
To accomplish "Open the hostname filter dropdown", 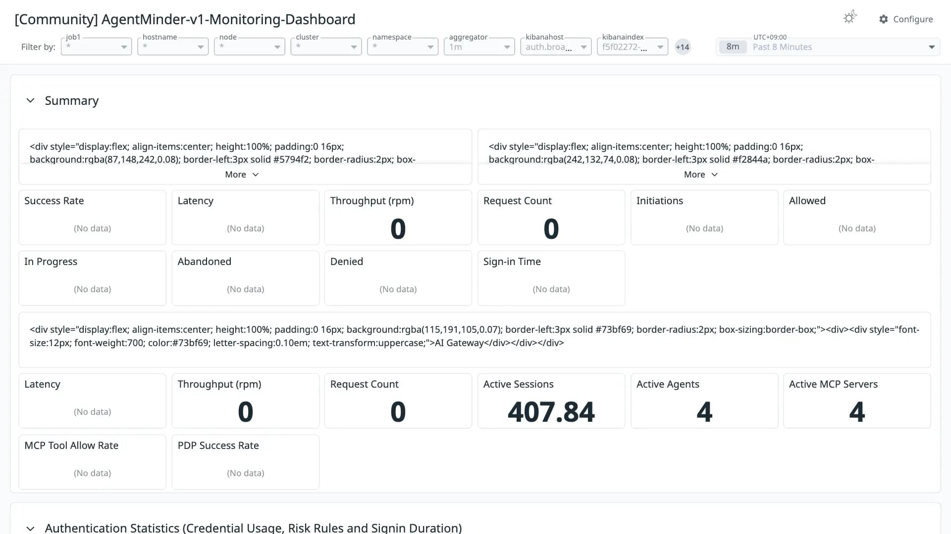I will click(x=173, y=46).
